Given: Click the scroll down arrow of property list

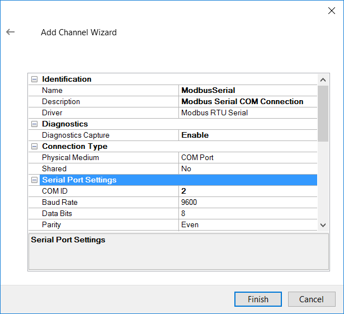Looking at the screenshot, I should coord(323,224).
